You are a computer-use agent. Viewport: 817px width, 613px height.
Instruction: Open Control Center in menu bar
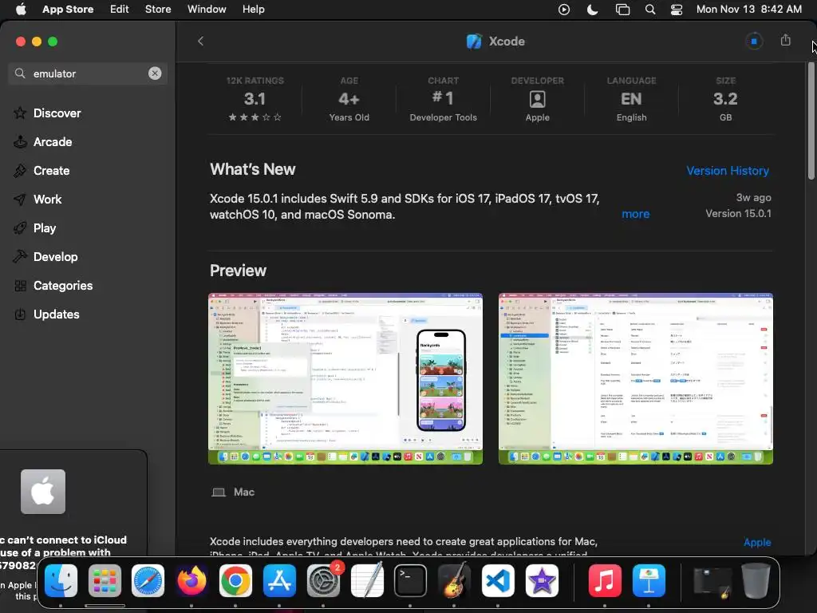(x=677, y=10)
